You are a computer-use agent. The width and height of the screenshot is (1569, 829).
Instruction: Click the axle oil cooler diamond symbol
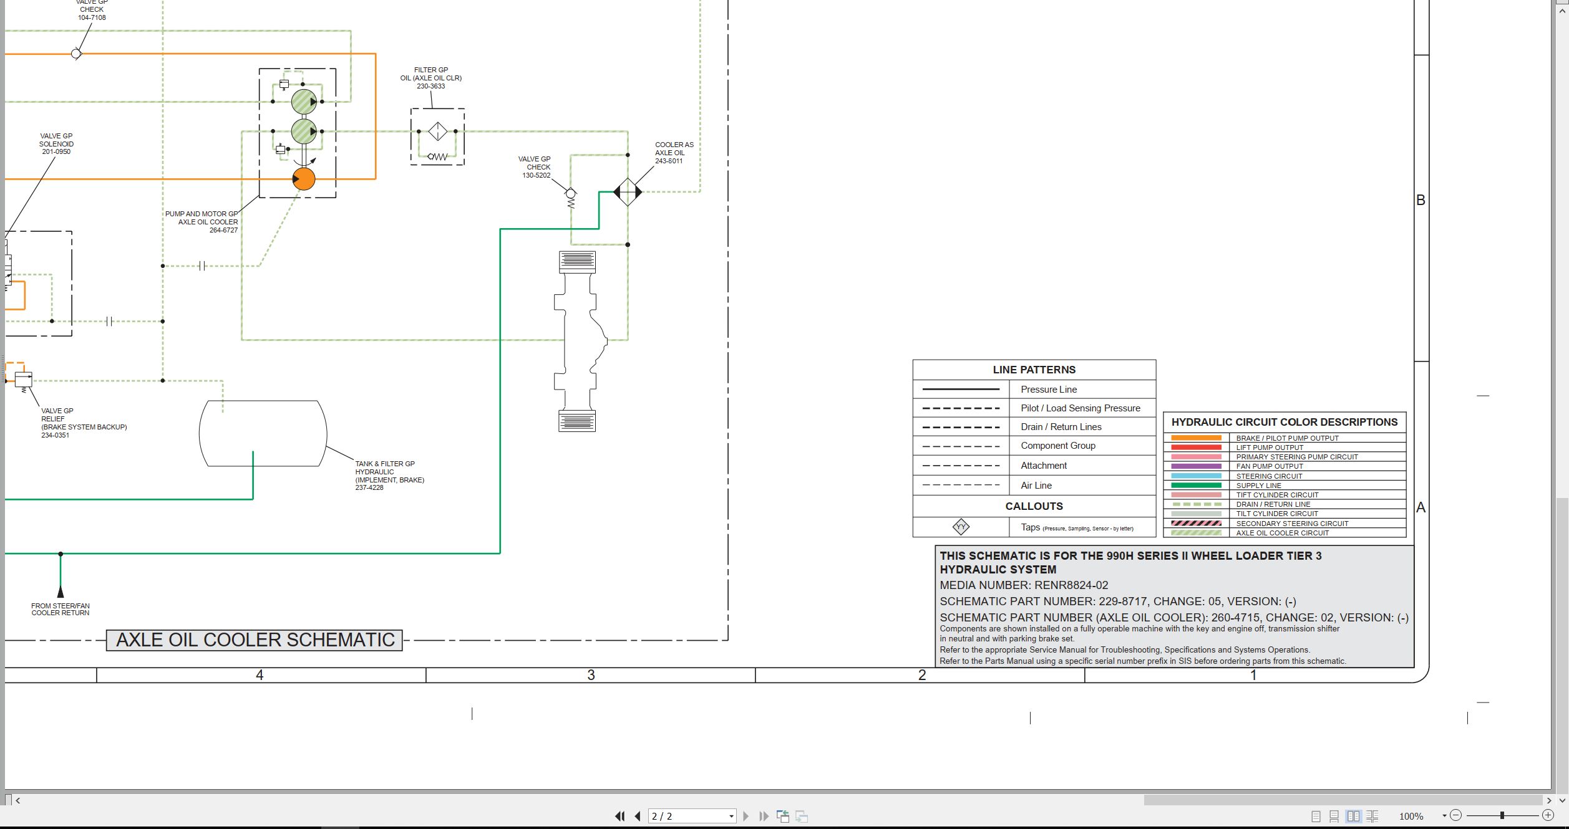tap(628, 192)
